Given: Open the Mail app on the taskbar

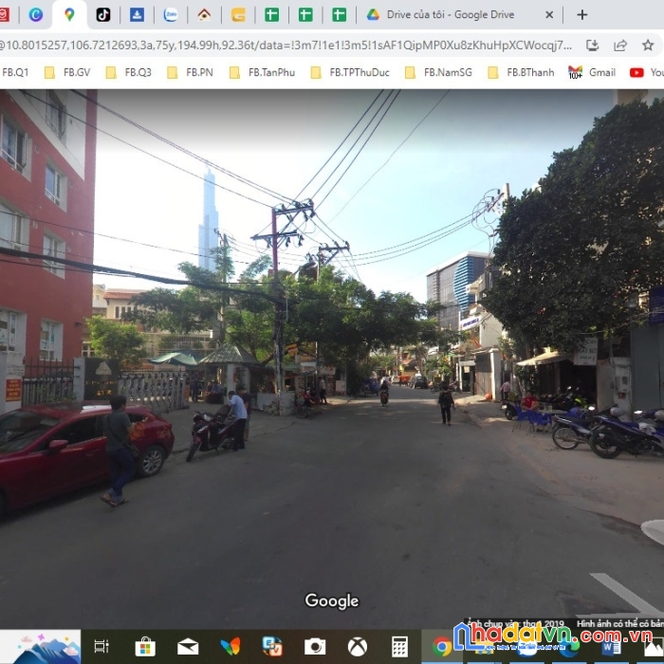Looking at the screenshot, I should [188, 647].
